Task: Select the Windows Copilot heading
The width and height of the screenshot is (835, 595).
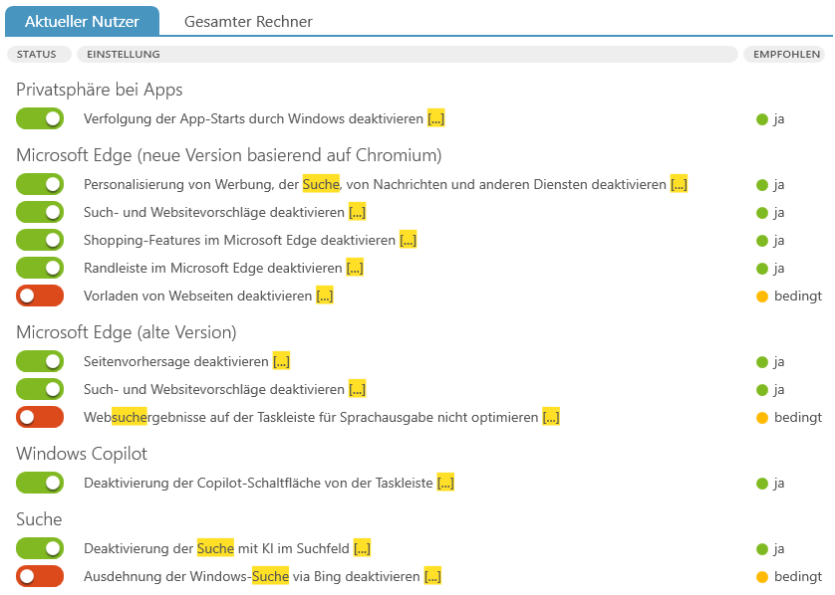Action: coord(82,454)
